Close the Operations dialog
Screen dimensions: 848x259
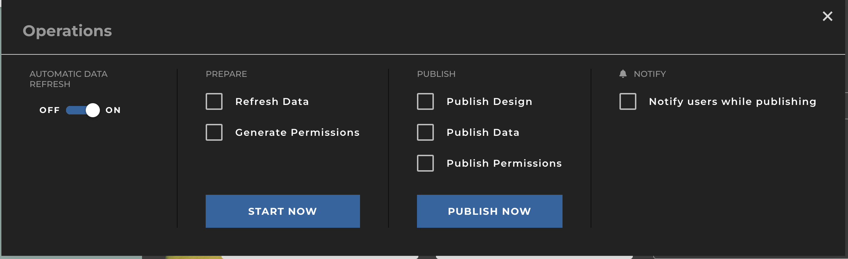coord(827,16)
